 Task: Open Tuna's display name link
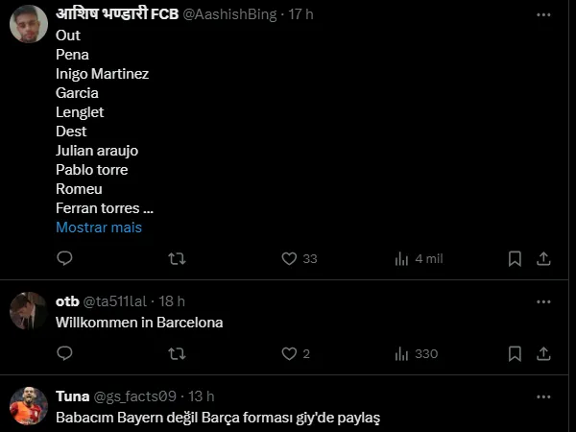tap(72, 396)
